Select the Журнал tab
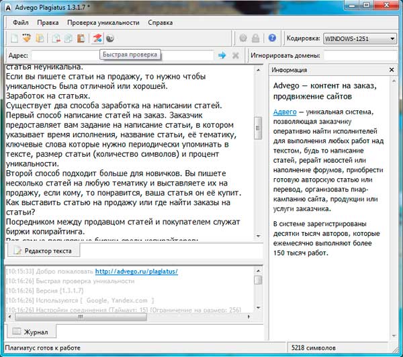The image size is (403, 357). click(x=31, y=332)
